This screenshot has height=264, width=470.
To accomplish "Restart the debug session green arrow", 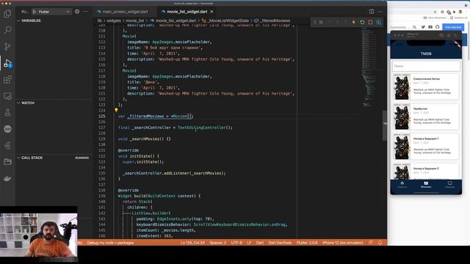I will coord(362,22).
